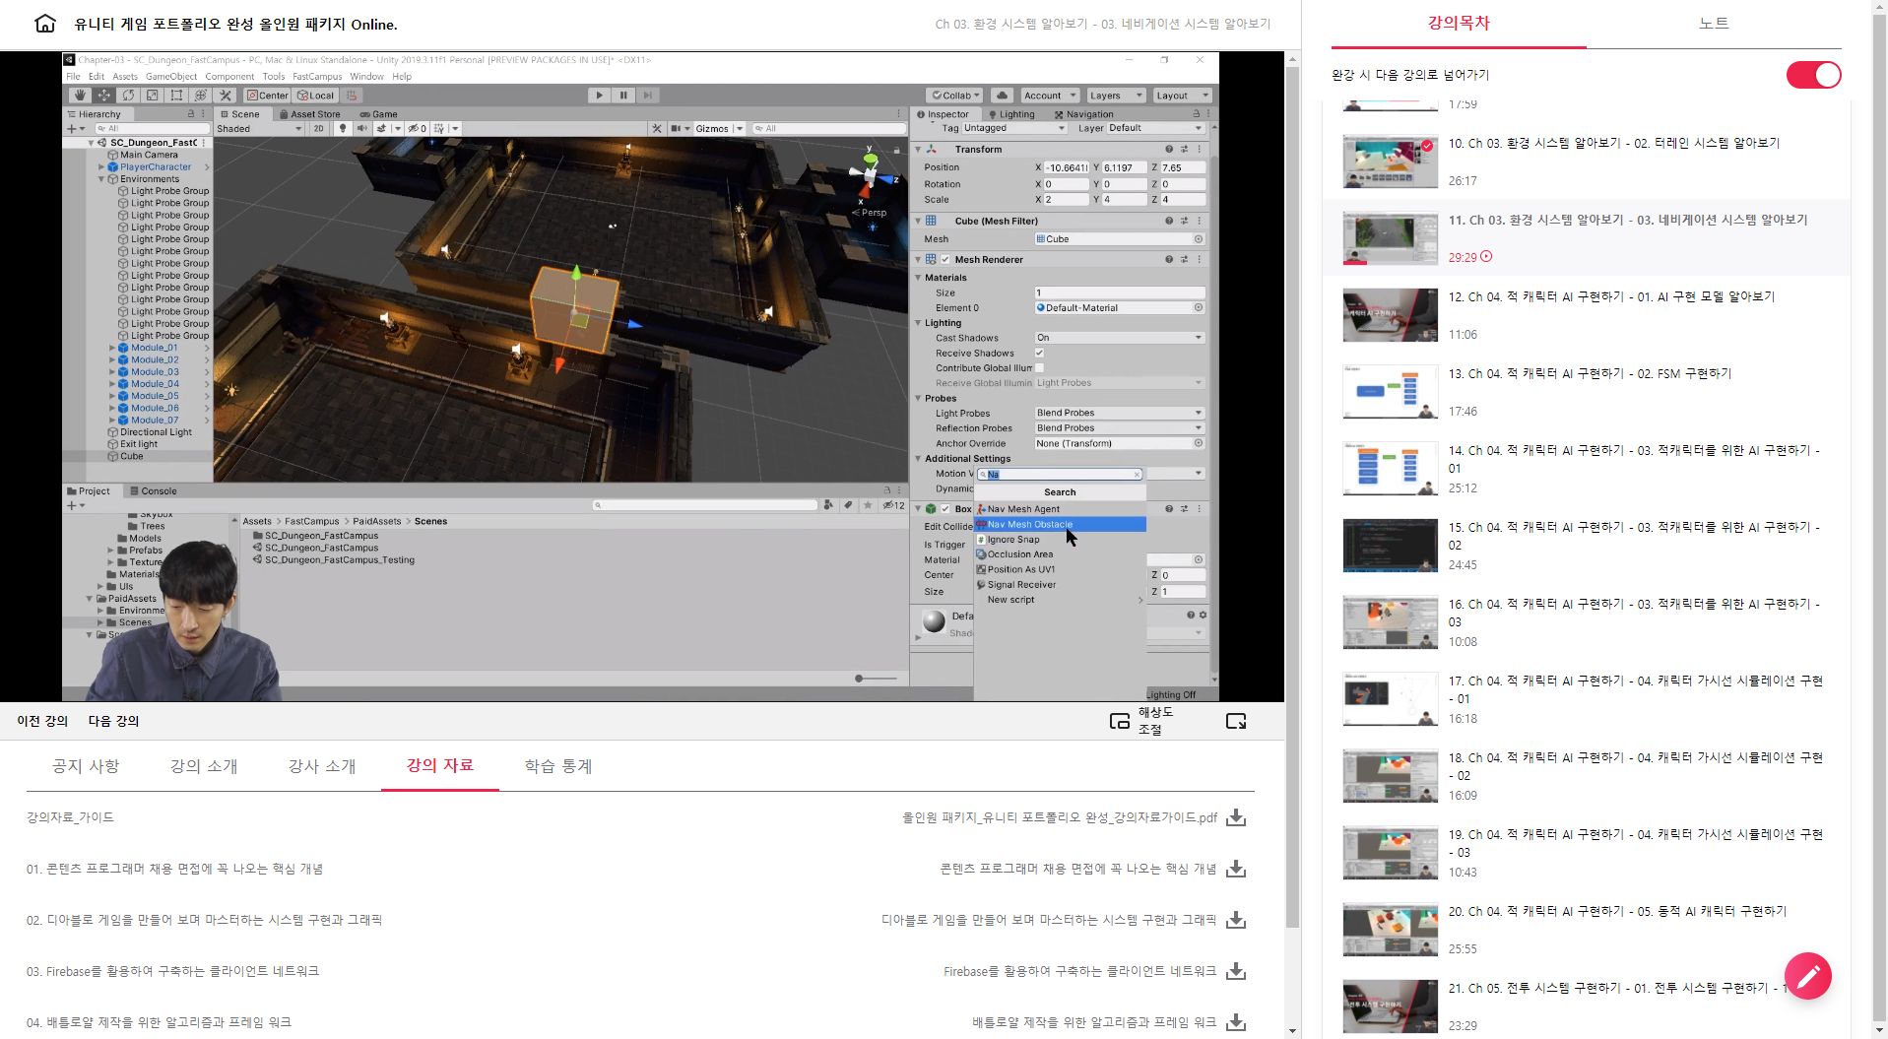Download Firebase를 활용하여 구축하는 material icon
1888x1039 pixels.
click(1236, 971)
